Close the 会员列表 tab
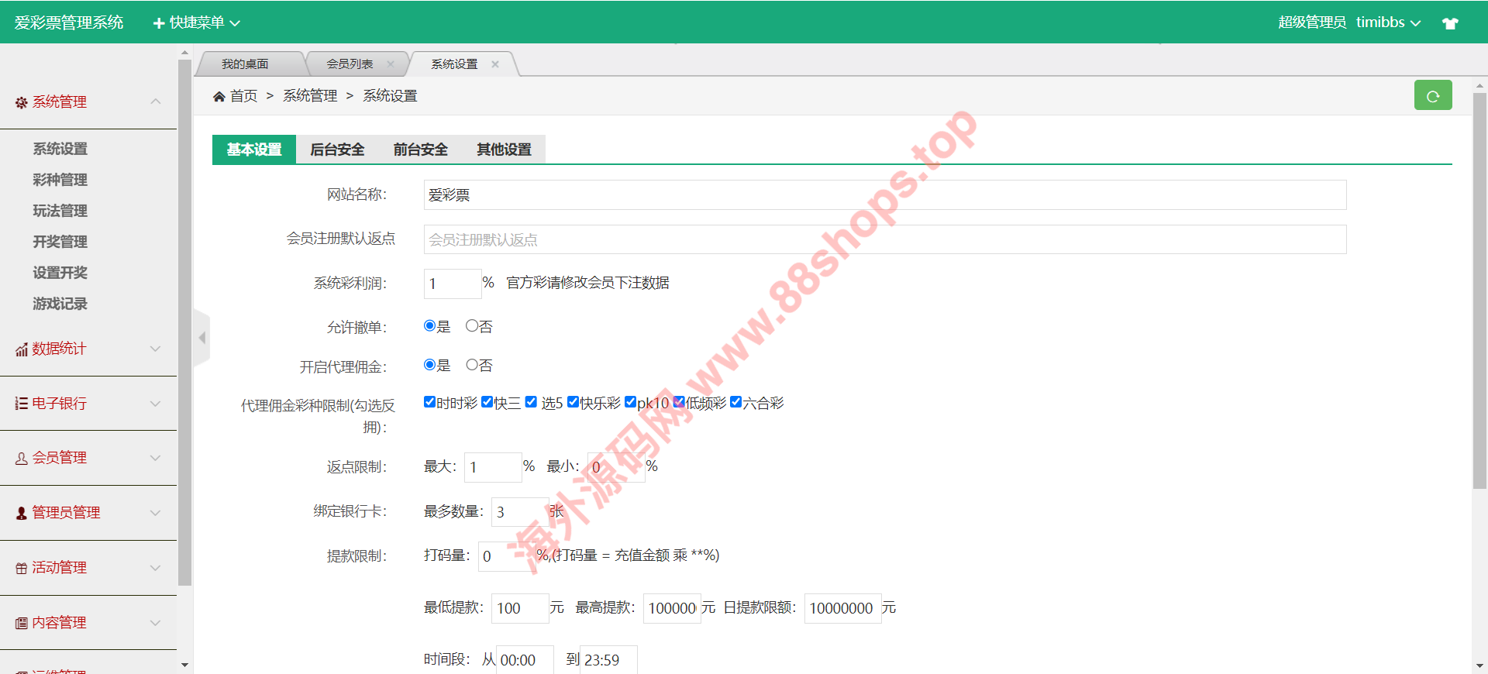Screen dimensions: 1488x674 391,64
